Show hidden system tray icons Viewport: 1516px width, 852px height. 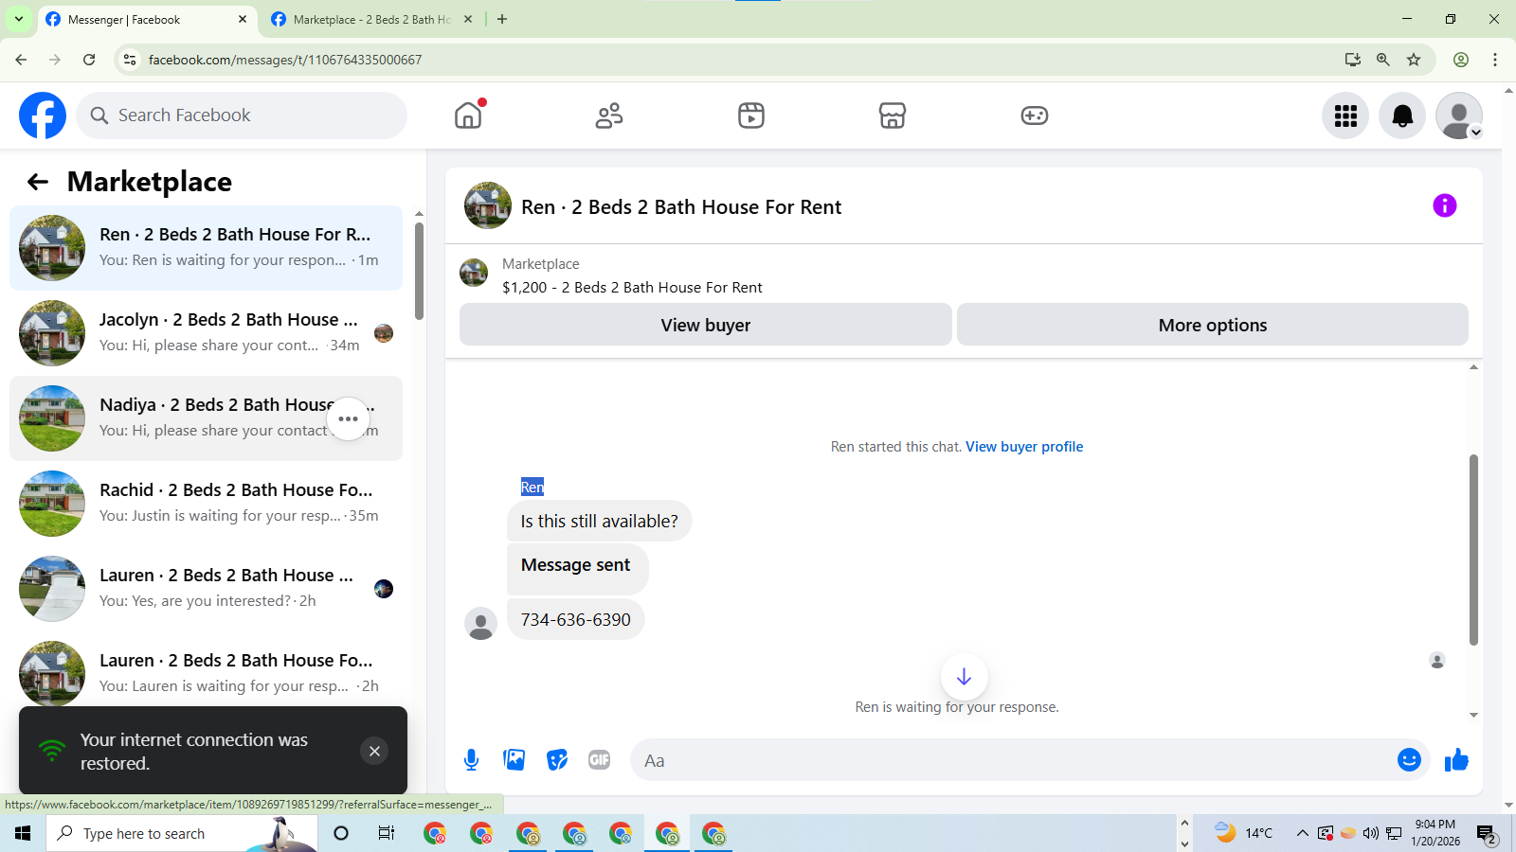pos(1302,833)
